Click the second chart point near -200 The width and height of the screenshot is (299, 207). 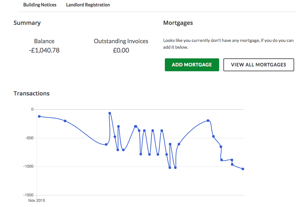click(65, 121)
